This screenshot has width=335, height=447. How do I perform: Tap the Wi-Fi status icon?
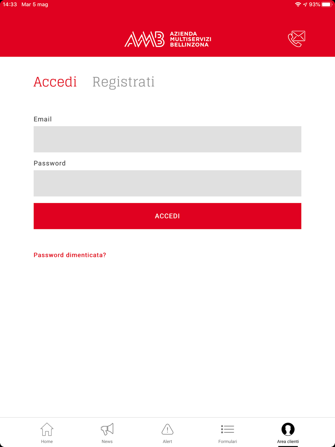point(298,4)
